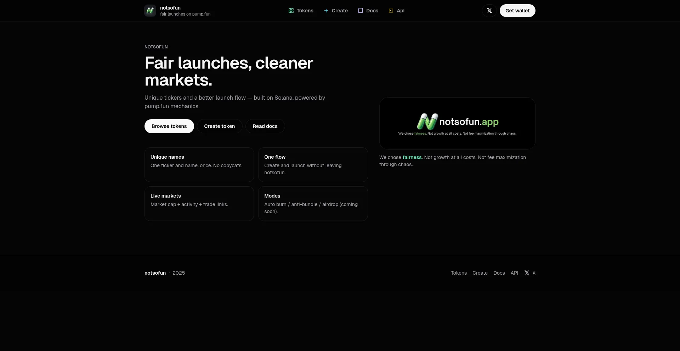Click the notsofun logo in the header

[150, 11]
